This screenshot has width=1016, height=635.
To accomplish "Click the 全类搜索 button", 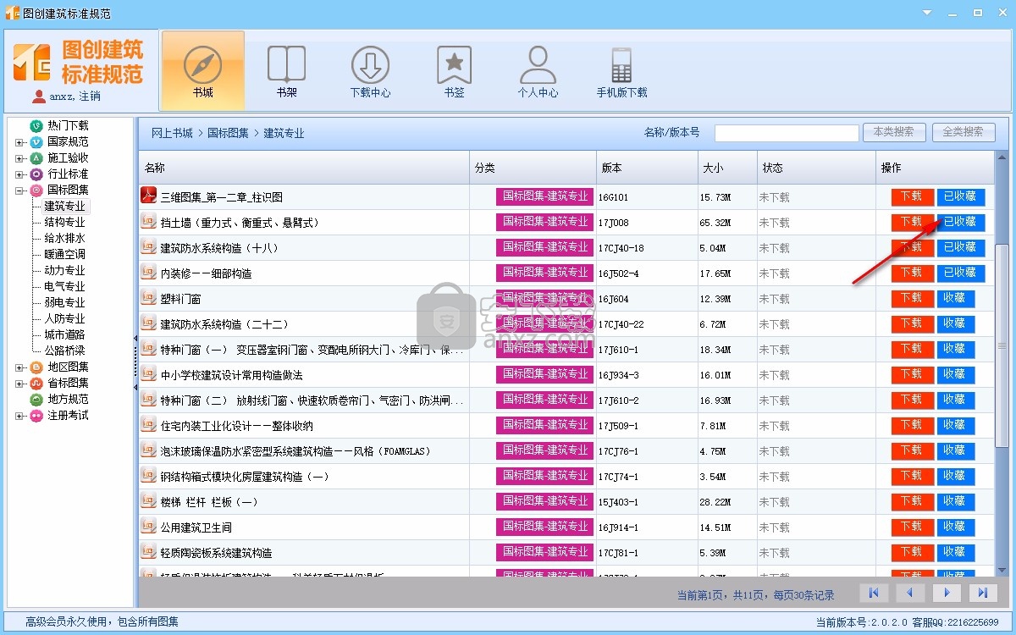I will (x=964, y=132).
